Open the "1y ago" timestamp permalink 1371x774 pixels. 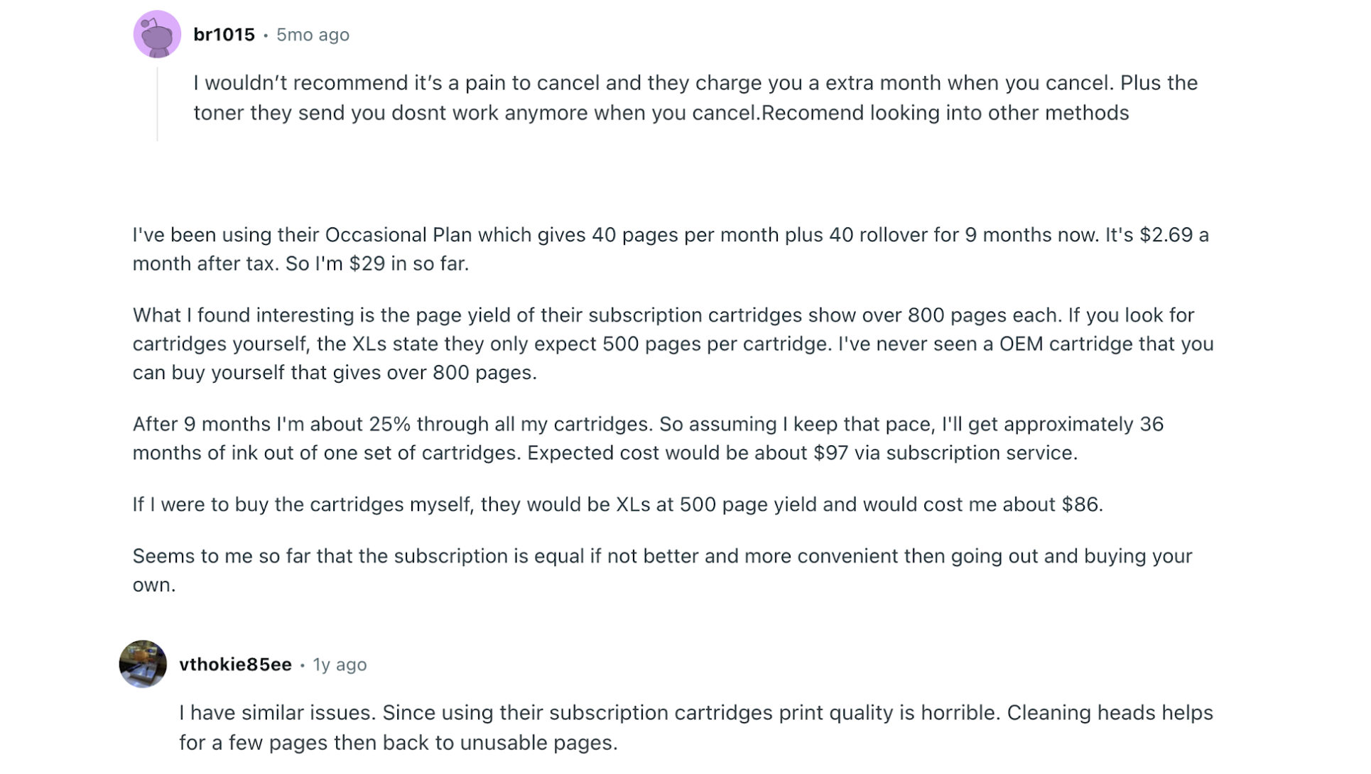[x=340, y=665]
